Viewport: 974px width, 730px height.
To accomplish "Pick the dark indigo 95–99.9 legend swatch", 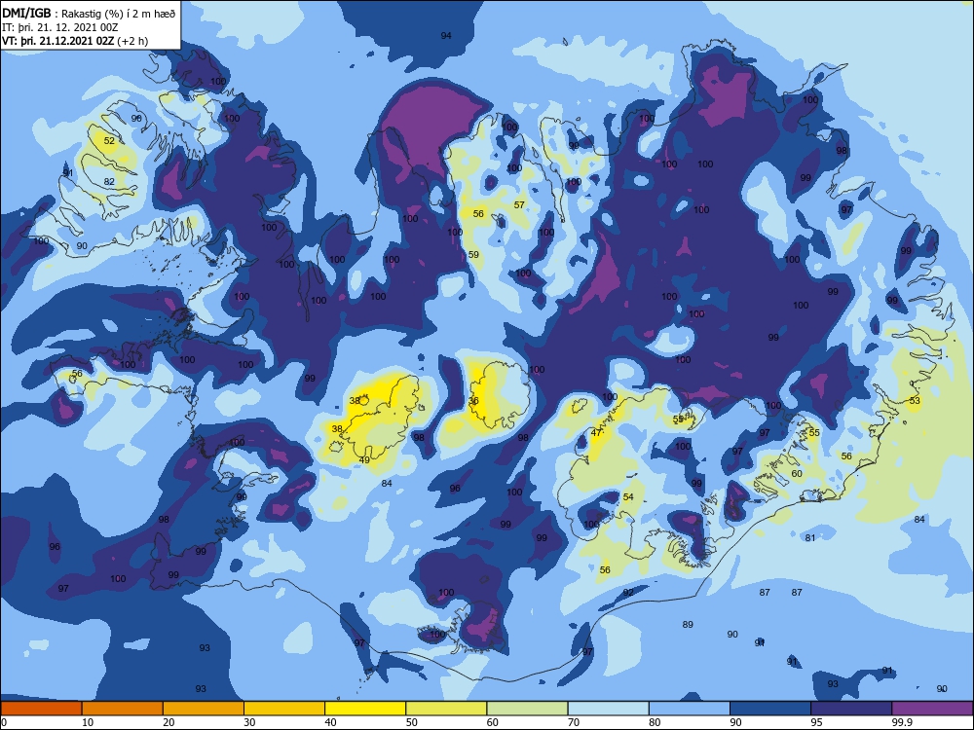I will (851, 709).
